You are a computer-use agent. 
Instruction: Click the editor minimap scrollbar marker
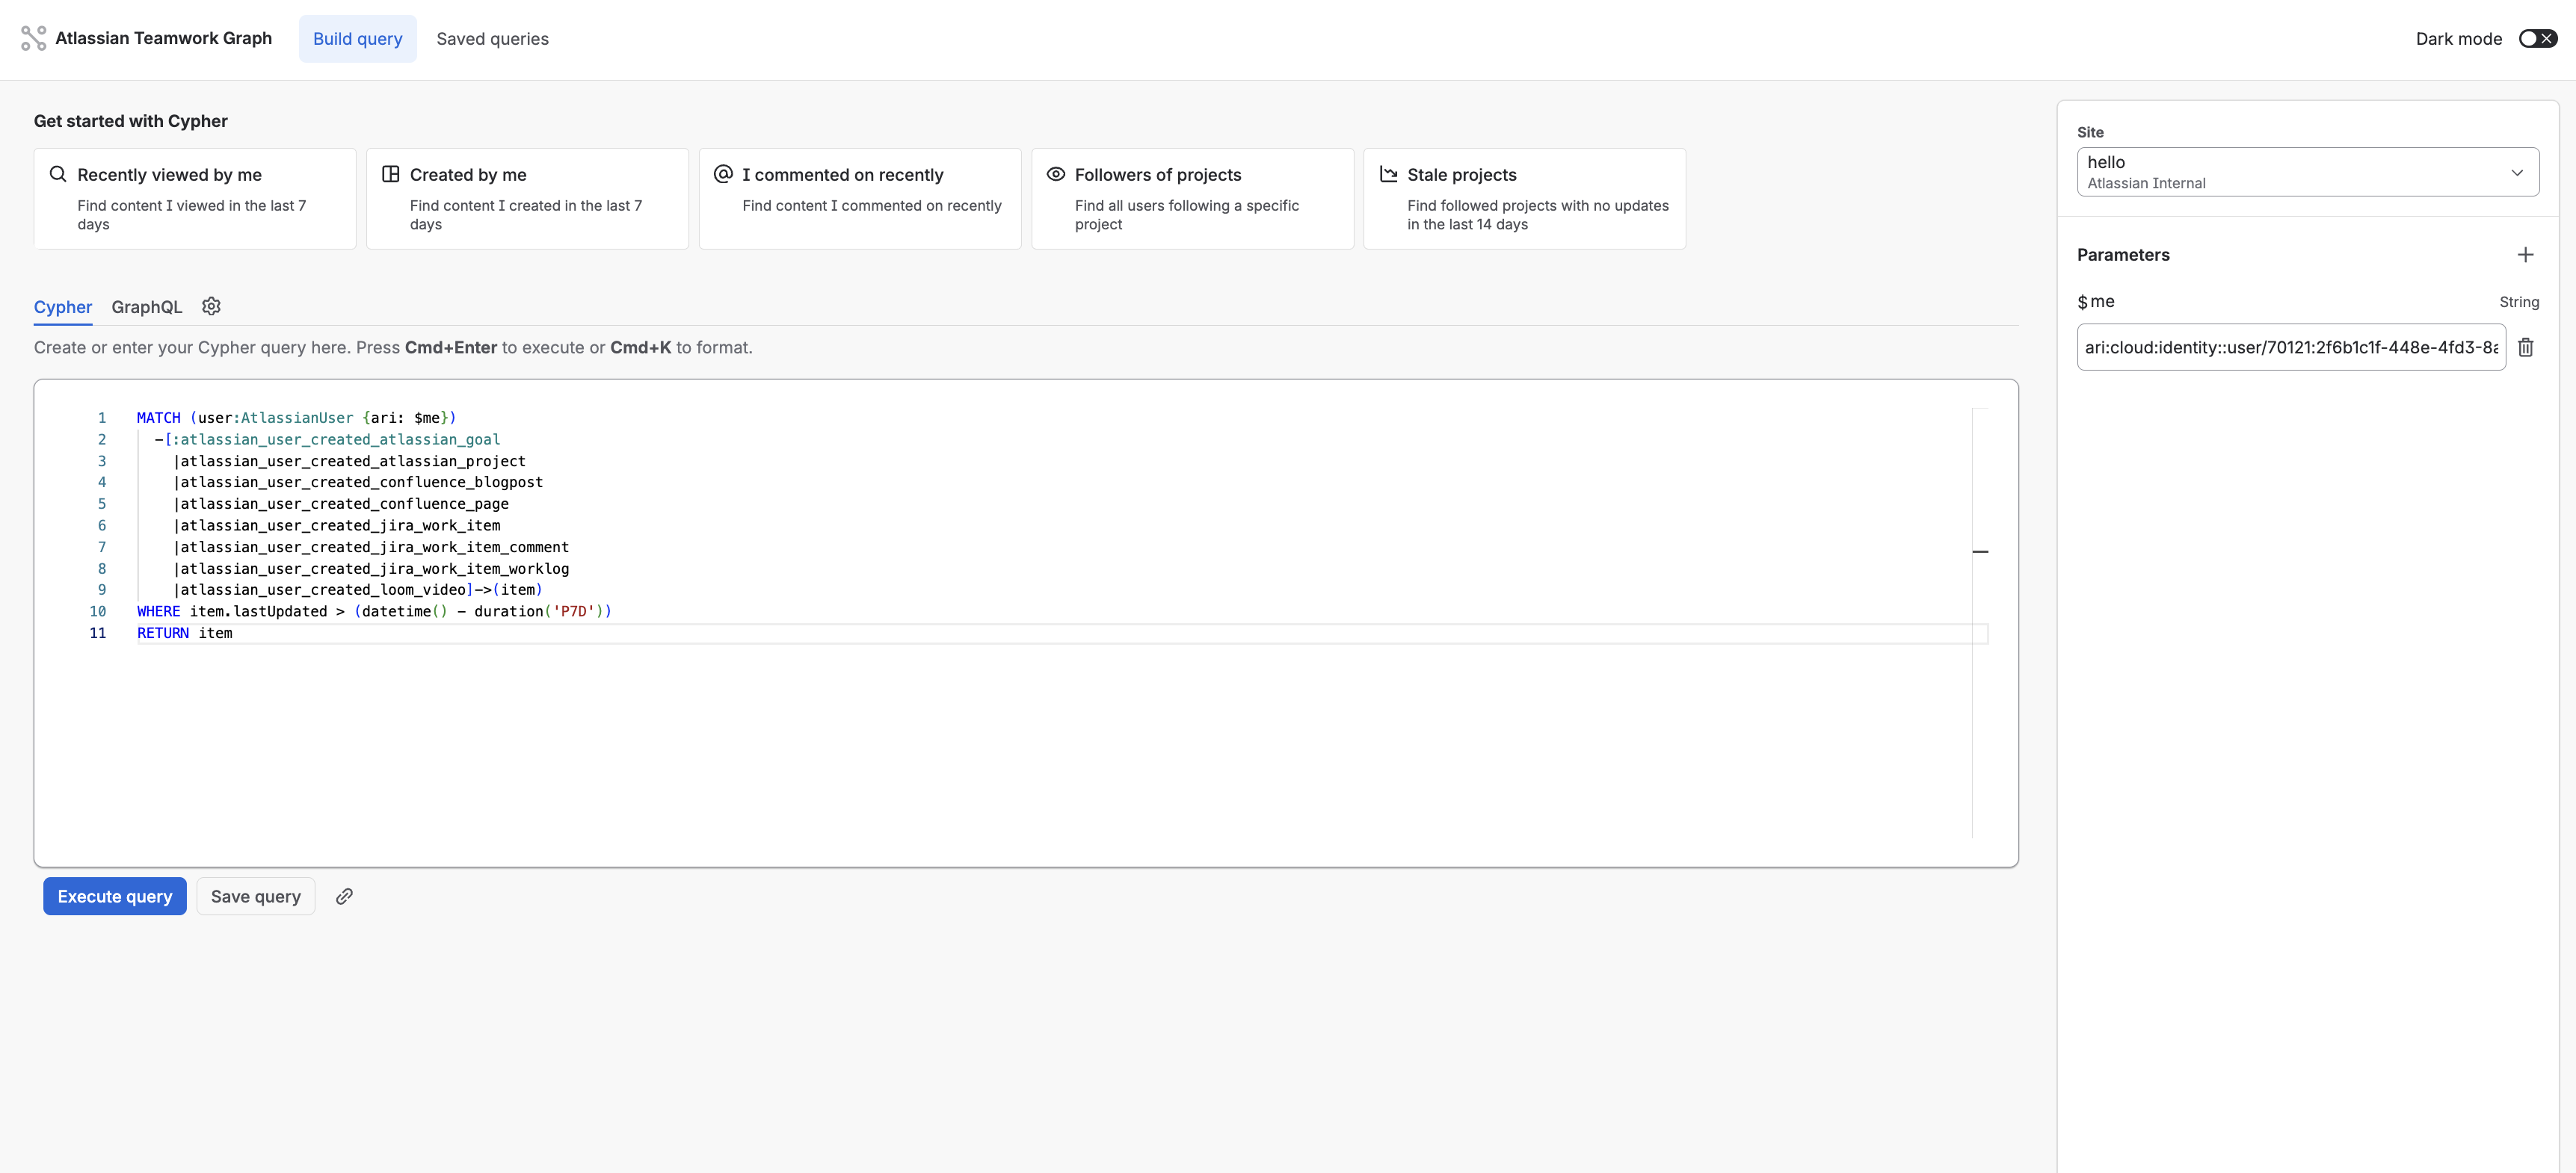click(1980, 551)
